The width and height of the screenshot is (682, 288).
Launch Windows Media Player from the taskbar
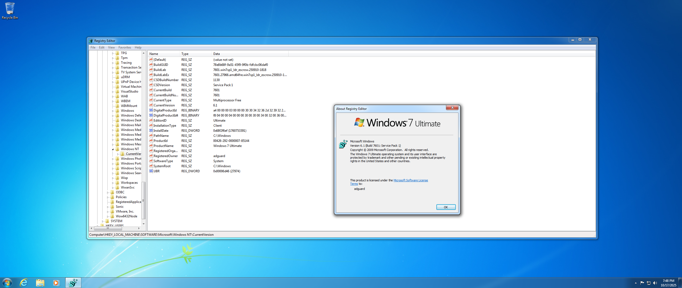coord(56,283)
